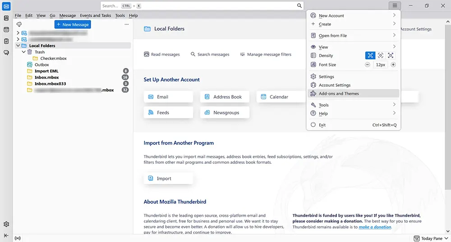This screenshot has height=242, width=451.
Task: Toggle the Today Pane chevron
Action: [446, 238]
